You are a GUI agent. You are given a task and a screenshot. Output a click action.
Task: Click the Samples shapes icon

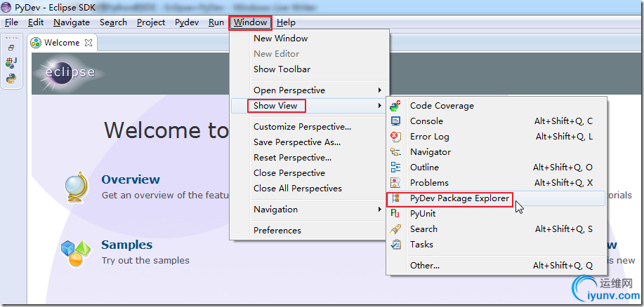tap(76, 253)
